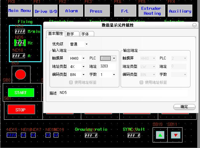Close the properties dialog with round button
Viewport: 200px width, 148px height.
(x=194, y=25)
